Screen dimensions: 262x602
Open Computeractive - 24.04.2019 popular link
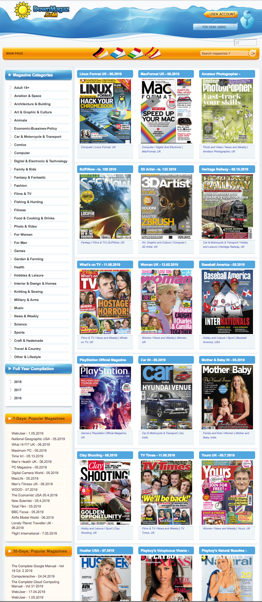coord(33,577)
